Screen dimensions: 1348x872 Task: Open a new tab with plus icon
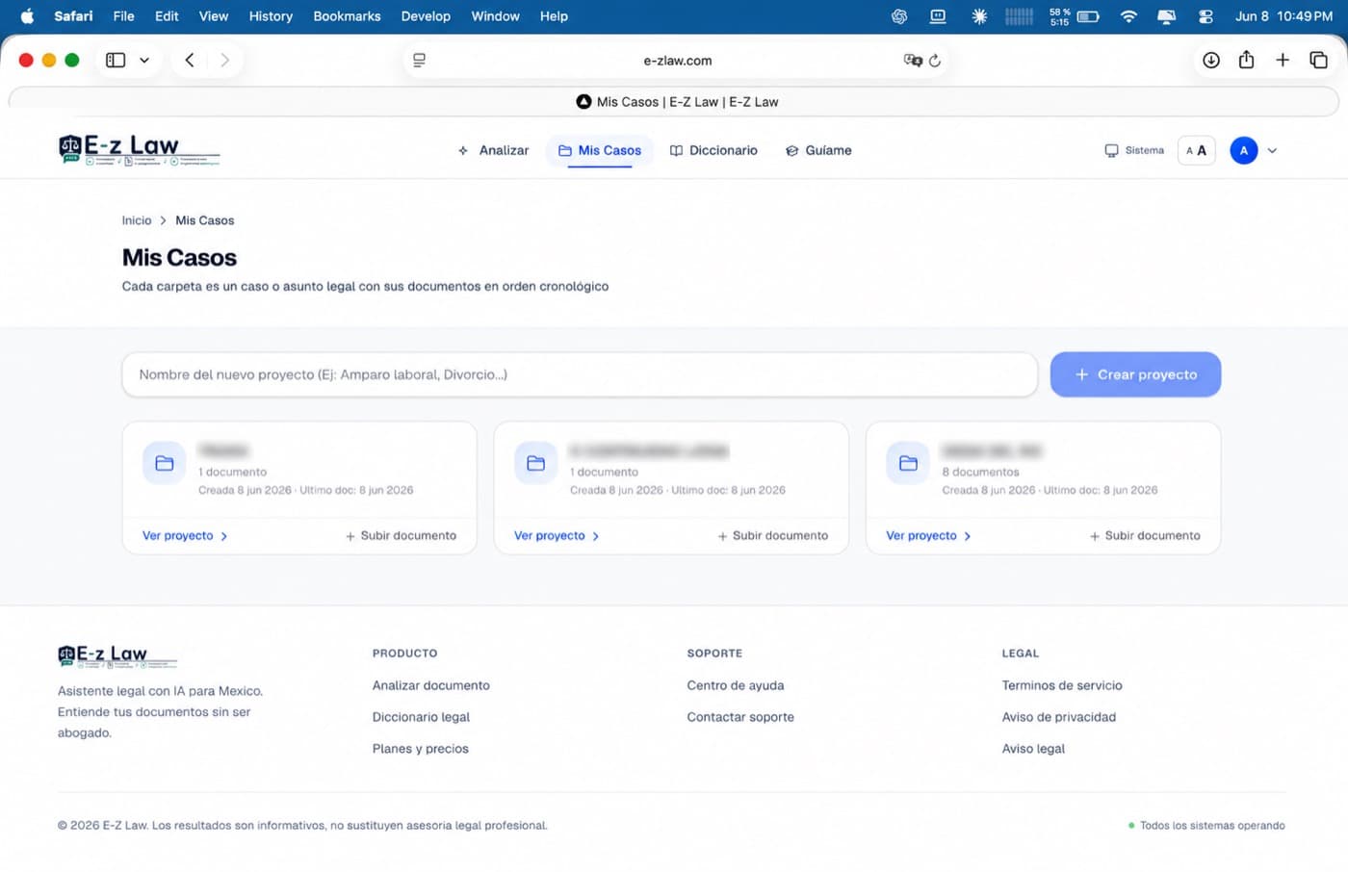1283,60
